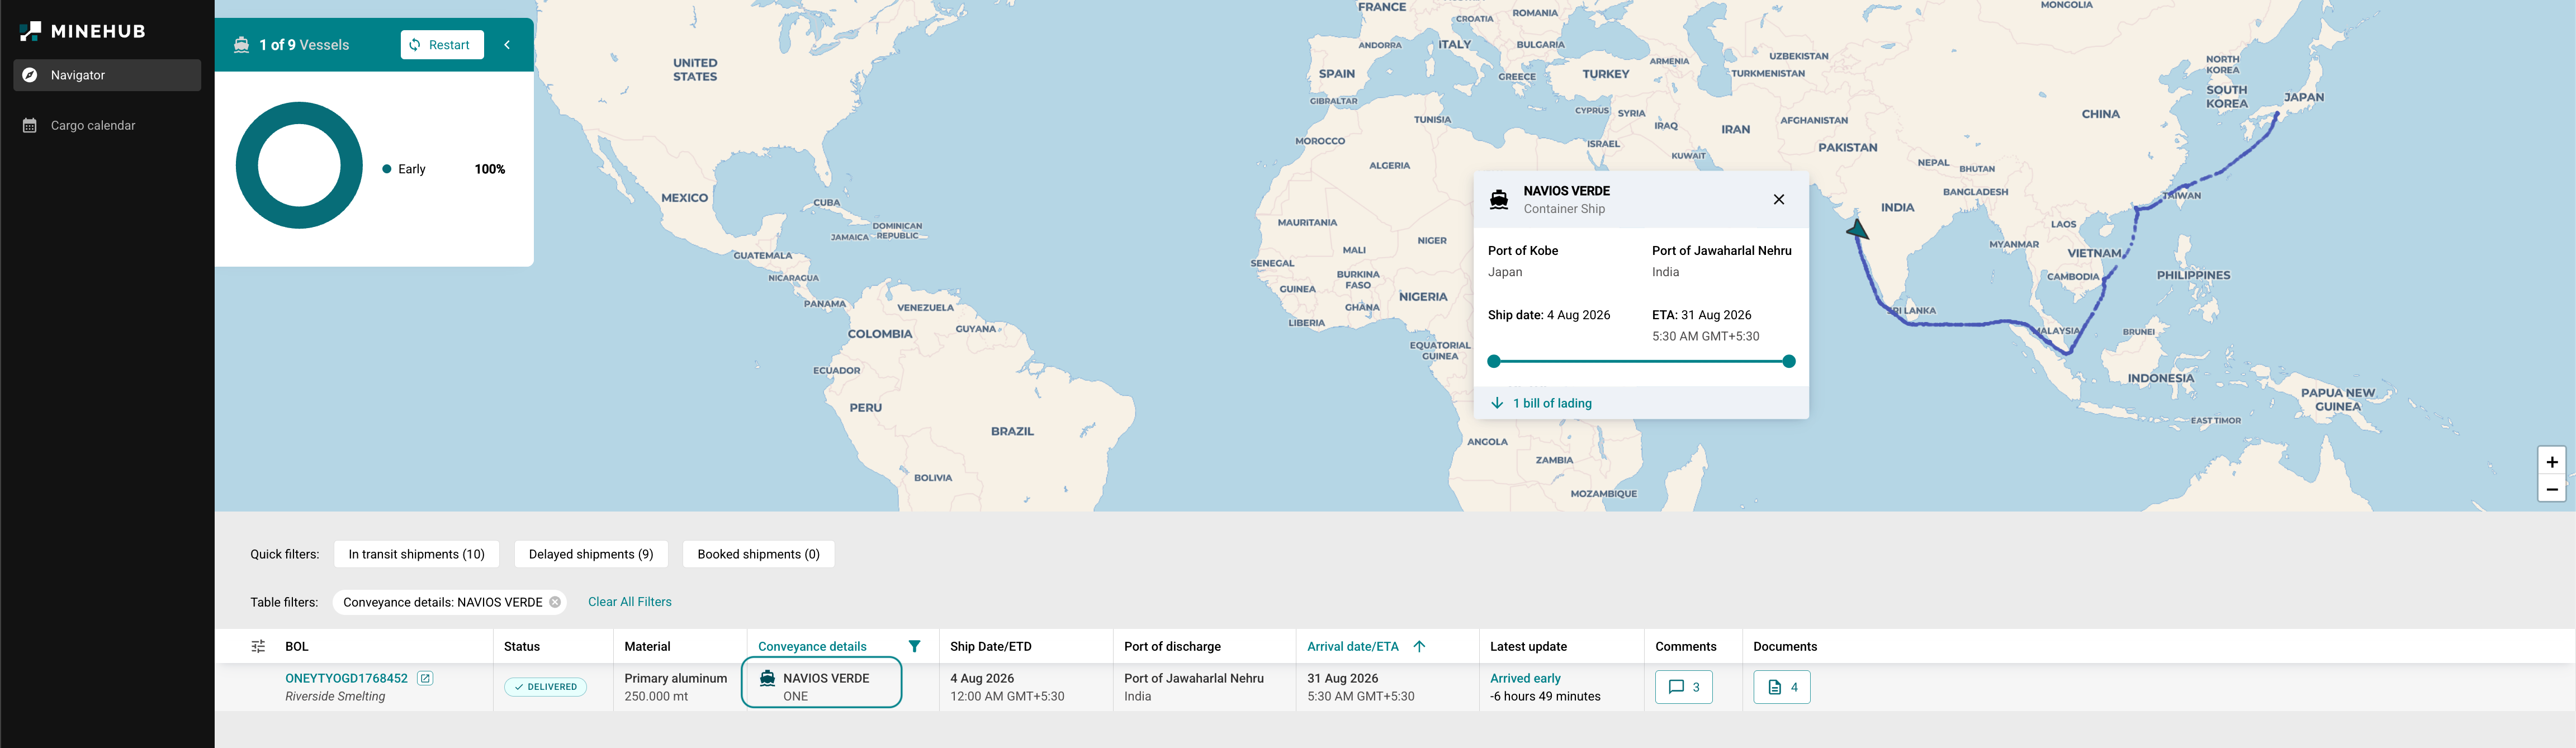Screen dimensions: 2576x748
Task: Click the Arrived early status text
Action: [x=1525, y=678]
